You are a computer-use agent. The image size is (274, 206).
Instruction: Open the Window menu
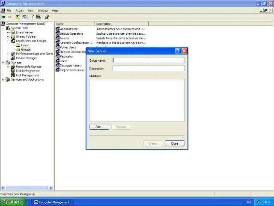tap(43, 10)
